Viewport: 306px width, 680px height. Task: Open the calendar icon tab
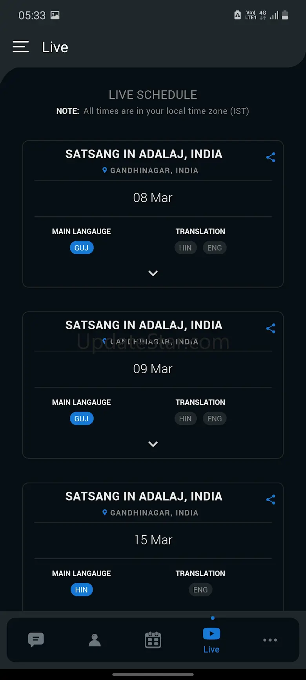coord(153,640)
